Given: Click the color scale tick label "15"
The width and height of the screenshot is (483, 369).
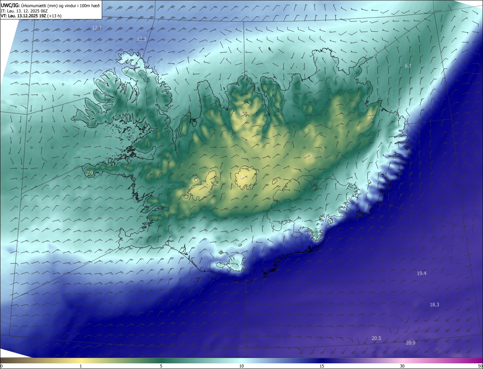Looking at the screenshot, I should [x=322, y=366].
